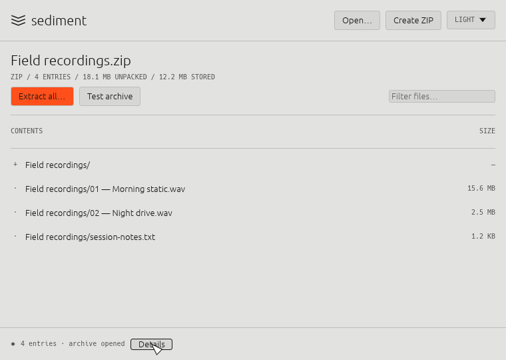Expand the Field recordings/ folder plus icon
506x360 pixels.
15,165
